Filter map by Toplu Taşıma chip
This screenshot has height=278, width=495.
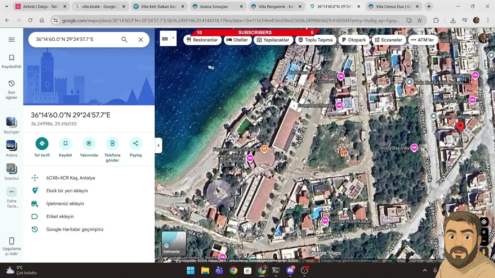[x=316, y=40]
